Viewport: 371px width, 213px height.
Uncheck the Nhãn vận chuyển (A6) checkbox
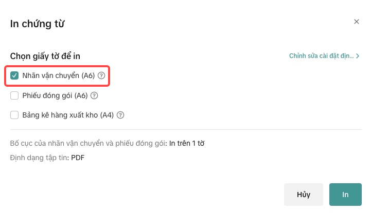pyautogui.click(x=14, y=75)
